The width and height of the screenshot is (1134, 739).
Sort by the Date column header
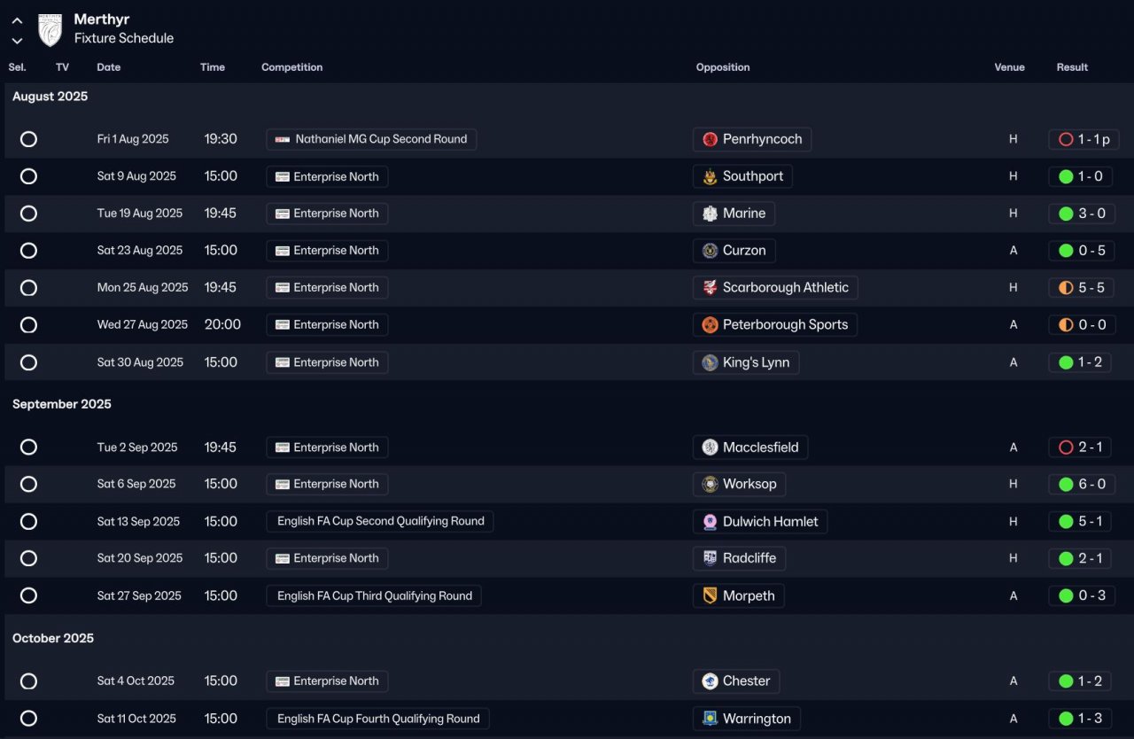(x=109, y=67)
